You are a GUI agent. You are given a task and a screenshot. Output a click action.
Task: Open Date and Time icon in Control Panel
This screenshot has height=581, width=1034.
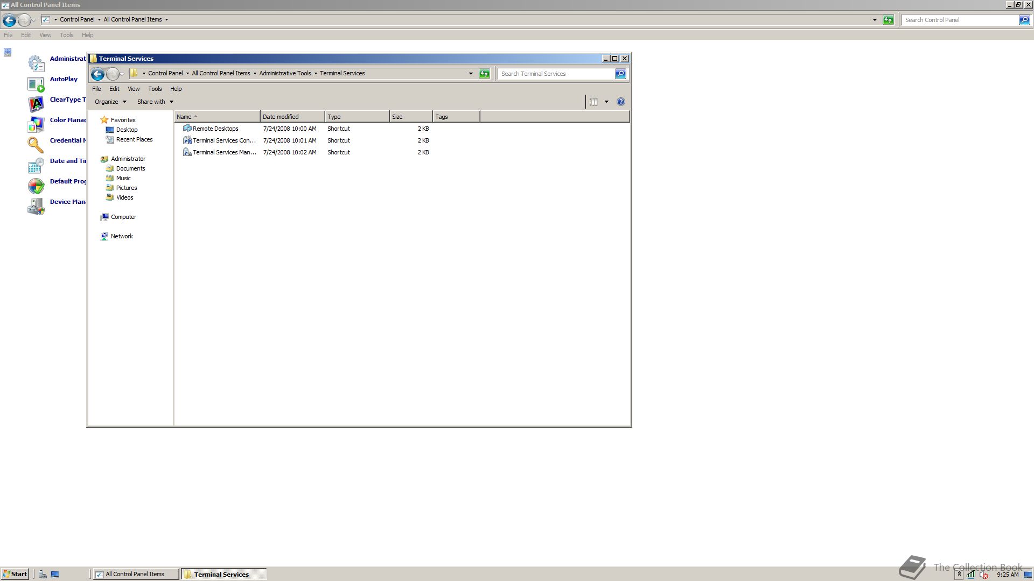pos(36,165)
